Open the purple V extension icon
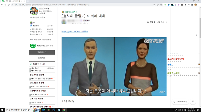Viewport: 201px width, 112px height. pyautogui.click(x=175, y=5)
